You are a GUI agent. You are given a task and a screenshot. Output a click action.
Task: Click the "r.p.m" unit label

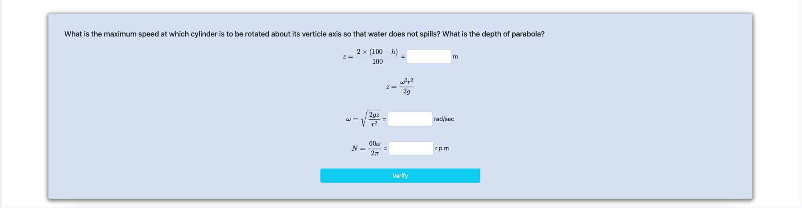(x=442, y=148)
